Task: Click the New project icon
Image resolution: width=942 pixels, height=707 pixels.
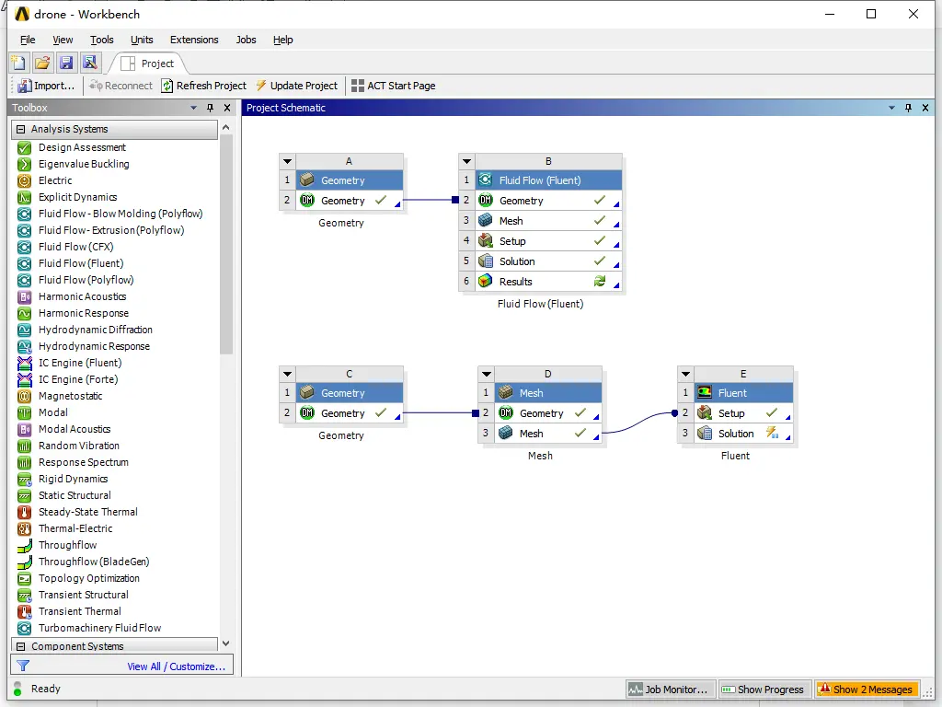Action: [18, 64]
